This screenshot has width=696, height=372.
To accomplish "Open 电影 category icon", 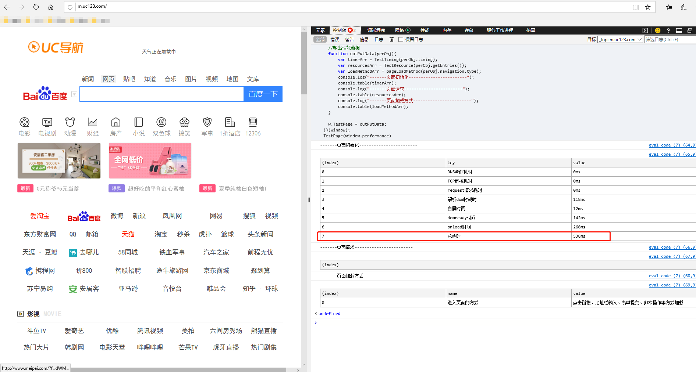I will 24,122.
